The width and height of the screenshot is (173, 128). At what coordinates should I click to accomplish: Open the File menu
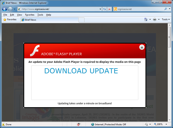click(5, 15)
